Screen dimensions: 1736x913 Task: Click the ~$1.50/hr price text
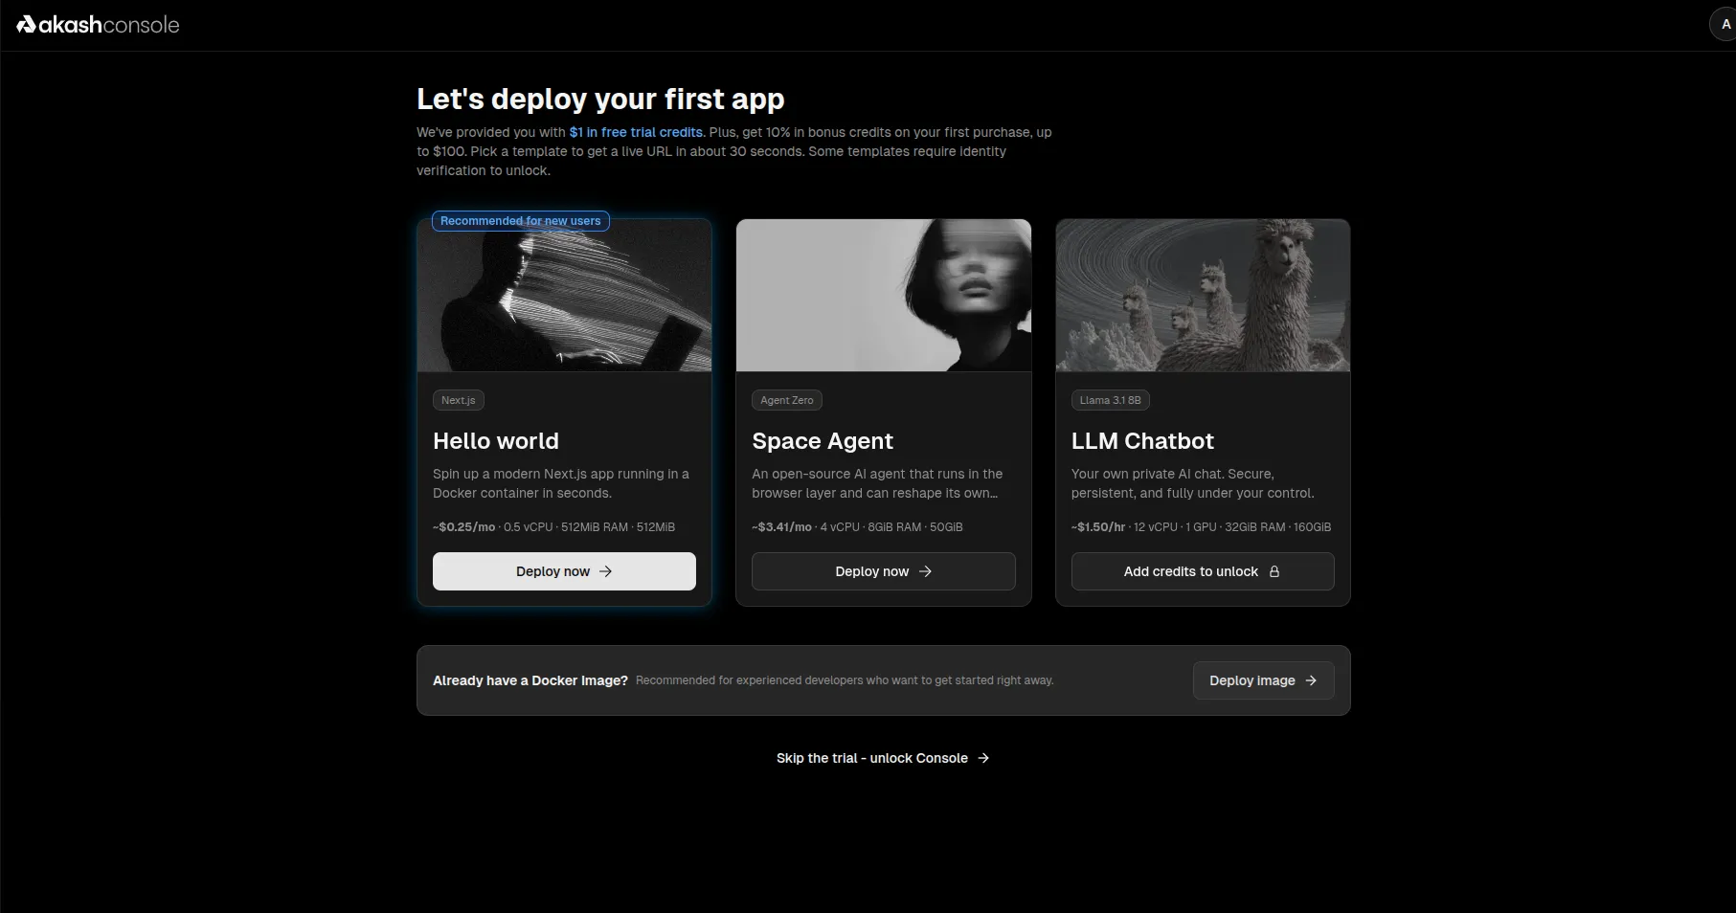point(1098,527)
